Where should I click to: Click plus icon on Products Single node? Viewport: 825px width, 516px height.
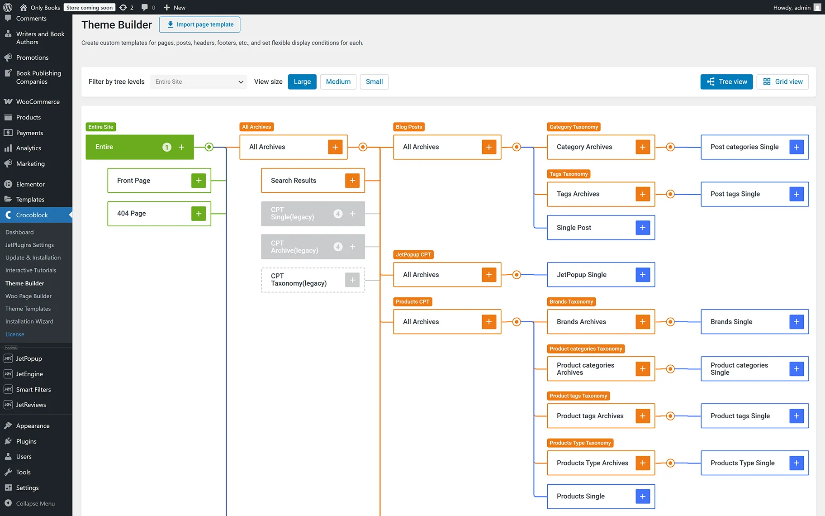pyautogui.click(x=643, y=497)
